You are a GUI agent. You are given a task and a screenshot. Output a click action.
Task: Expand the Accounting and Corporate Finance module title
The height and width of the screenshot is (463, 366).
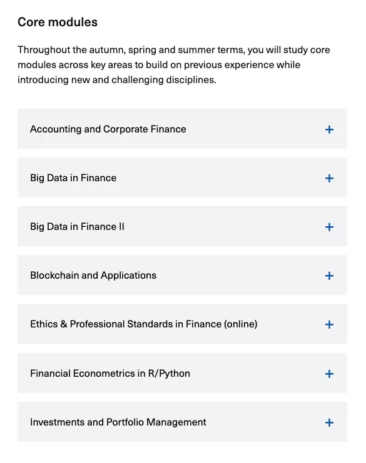(108, 129)
